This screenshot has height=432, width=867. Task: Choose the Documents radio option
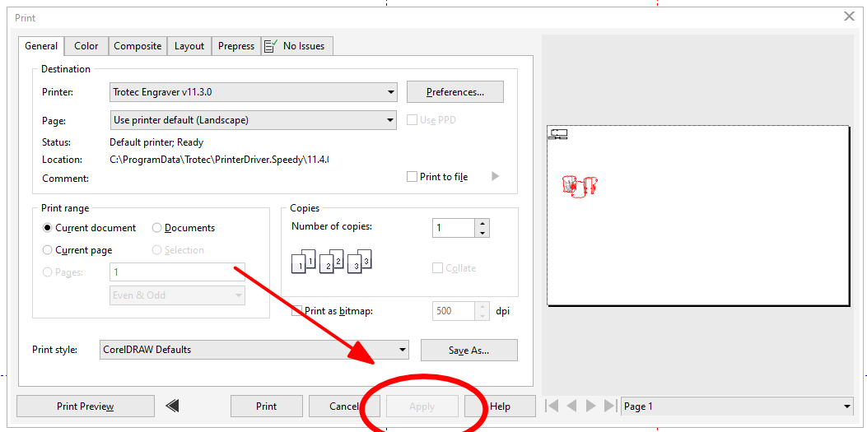click(157, 228)
